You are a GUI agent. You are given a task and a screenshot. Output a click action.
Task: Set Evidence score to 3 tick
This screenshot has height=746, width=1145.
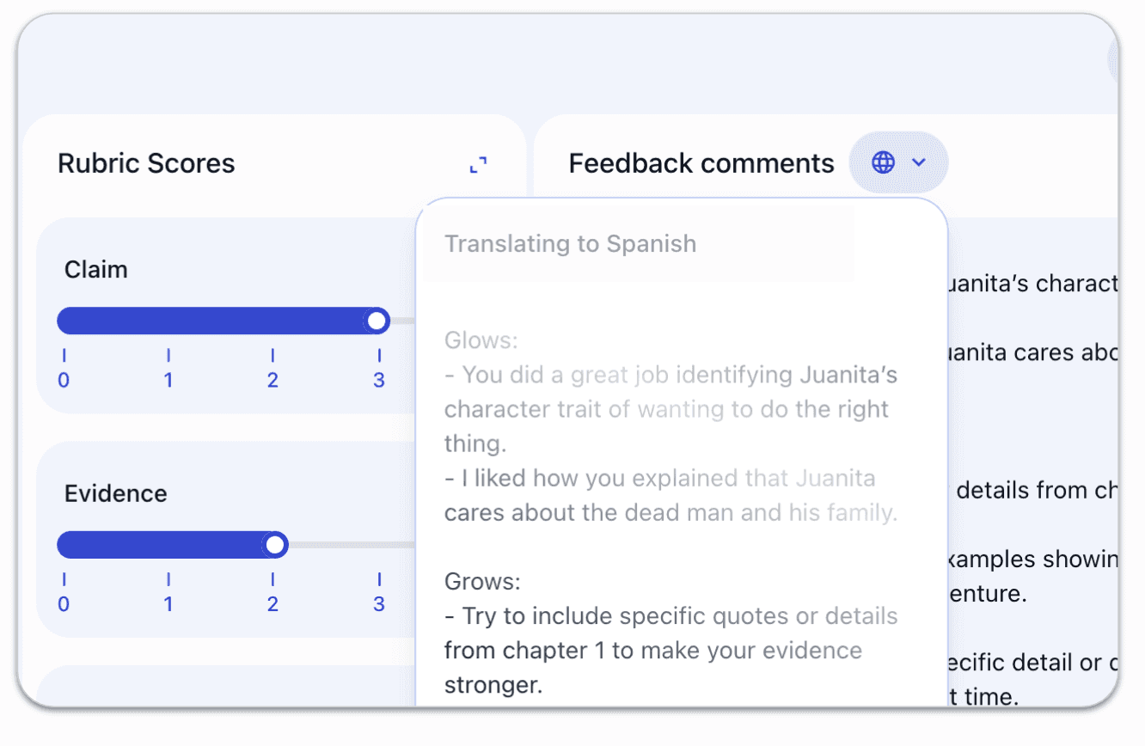(x=378, y=579)
